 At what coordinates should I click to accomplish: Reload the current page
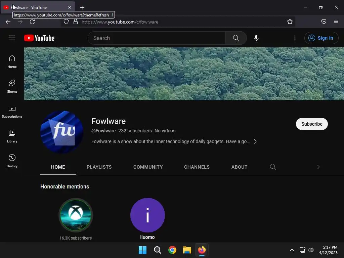click(x=32, y=22)
